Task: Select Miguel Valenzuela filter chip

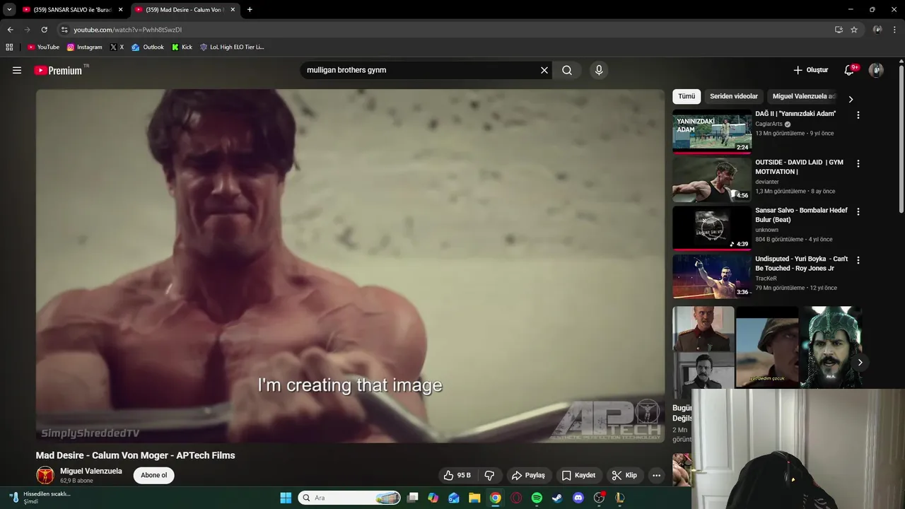Action: (x=803, y=96)
